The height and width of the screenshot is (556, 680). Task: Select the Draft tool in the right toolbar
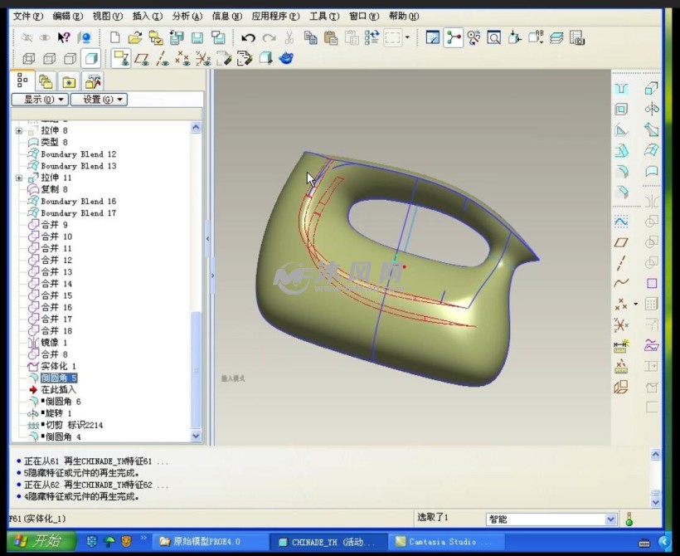coord(621,150)
